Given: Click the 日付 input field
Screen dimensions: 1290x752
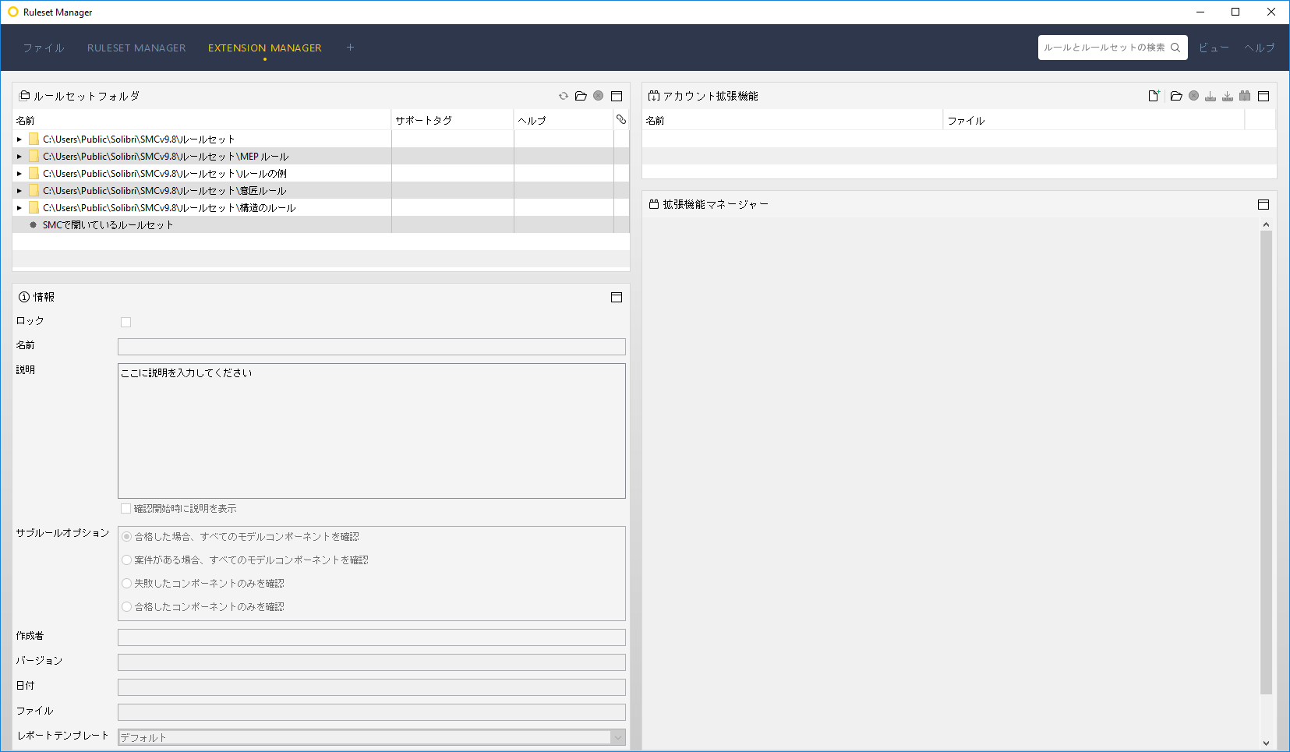Looking at the screenshot, I should [372, 687].
